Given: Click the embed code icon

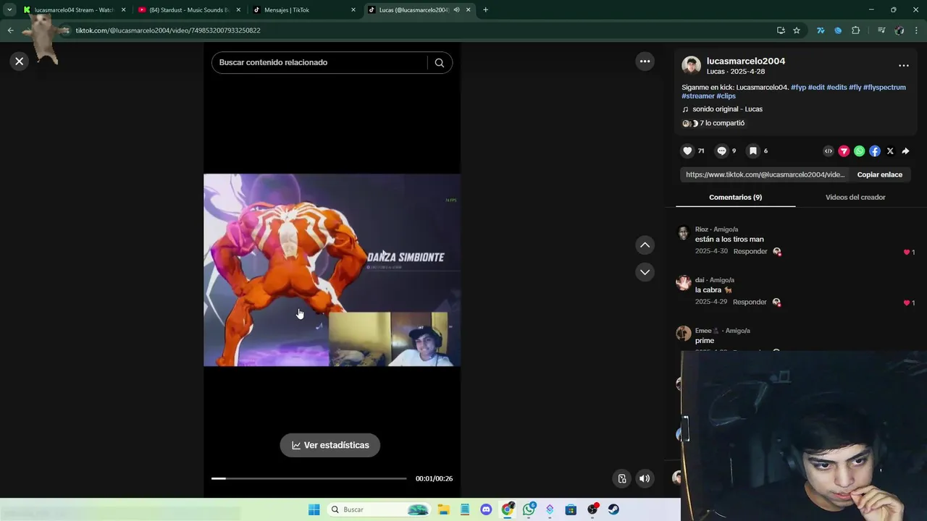Looking at the screenshot, I should (829, 151).
